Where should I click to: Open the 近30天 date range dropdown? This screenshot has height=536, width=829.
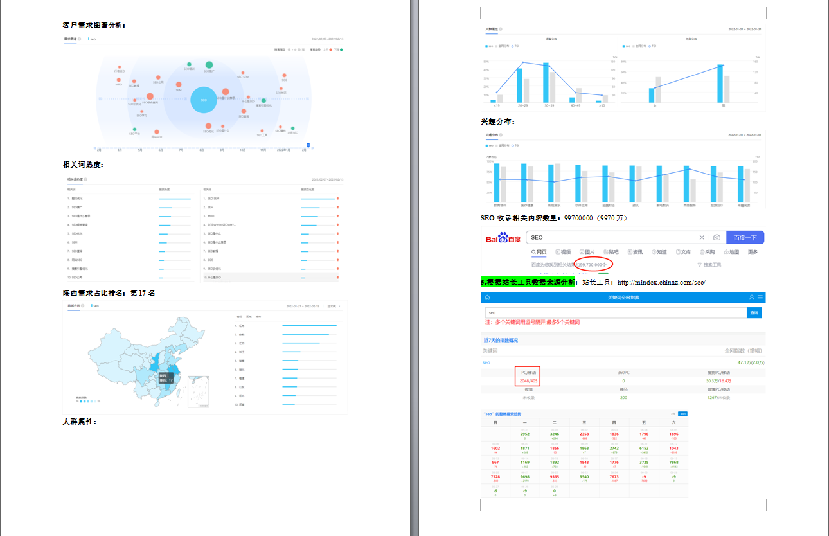334,306
